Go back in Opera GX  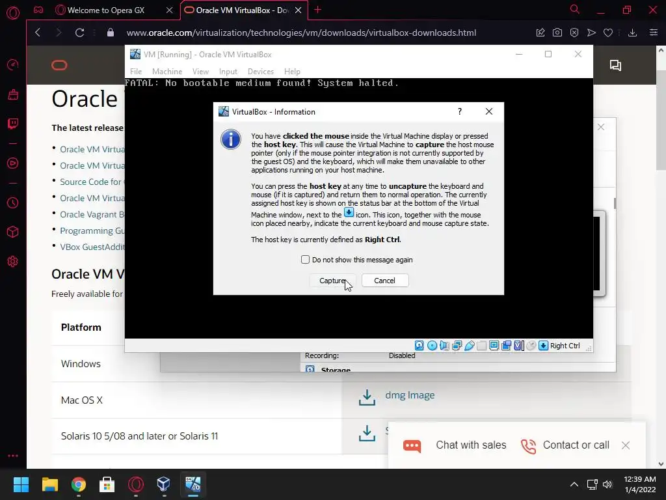[38, 33]
